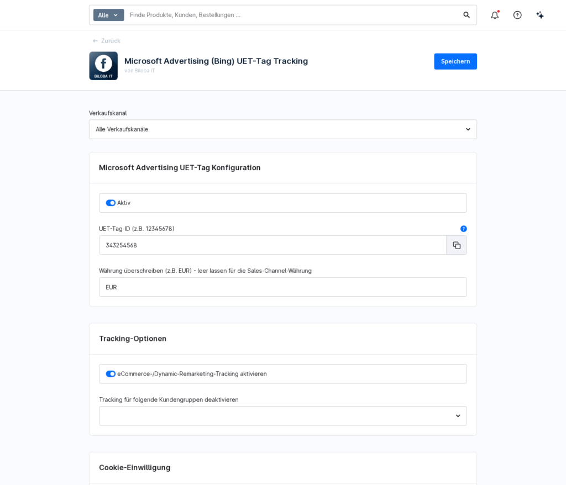This screenshot has width=566, height=485.
Task: Click the search magnifier icon
Action: [467, 15]
